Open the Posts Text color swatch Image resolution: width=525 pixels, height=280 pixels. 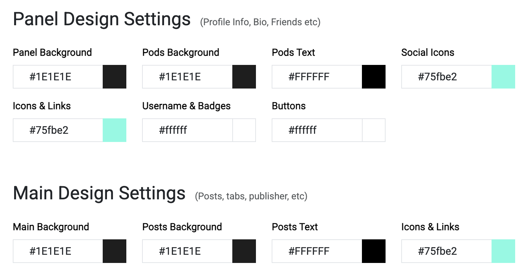[374, 251]
